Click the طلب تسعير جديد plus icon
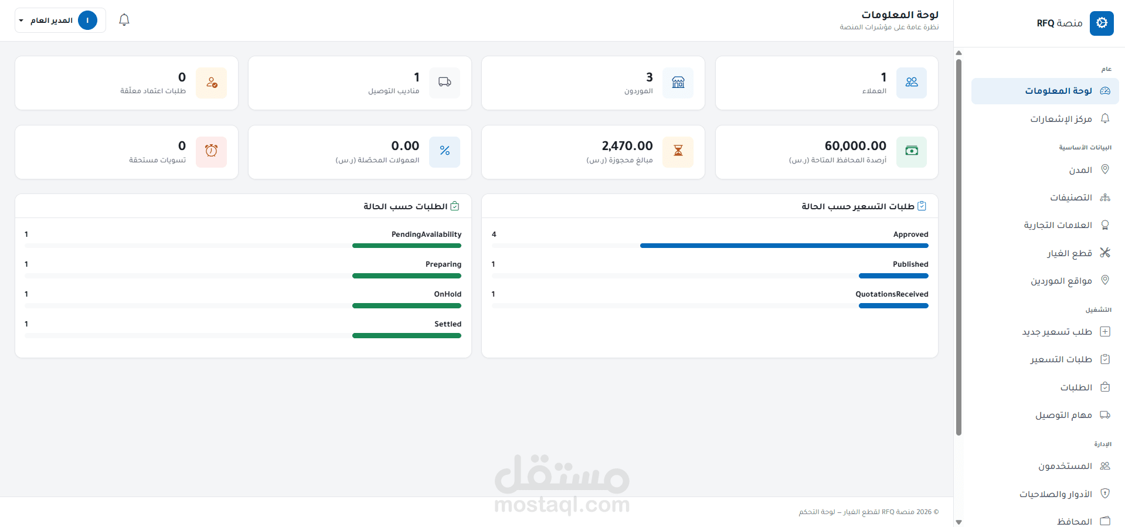Image resolution: width=1125 pixels, height=527 pixels. click(1105, 332)
